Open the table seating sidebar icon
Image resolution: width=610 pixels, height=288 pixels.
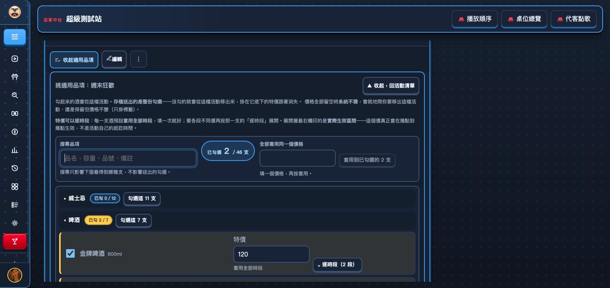(x=15, y=77)
